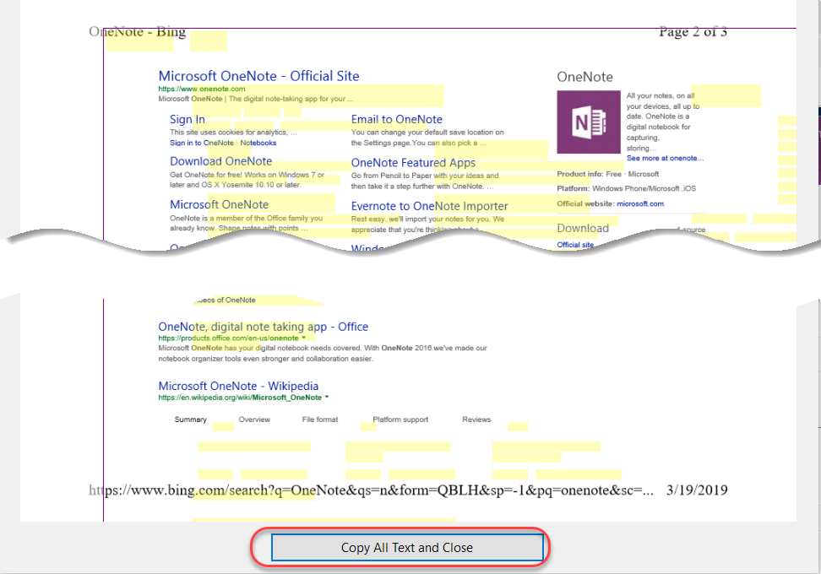The width and height of the screenshot is (821, 574).
Task: Switch to the Platform support tab
Action: 401,419
